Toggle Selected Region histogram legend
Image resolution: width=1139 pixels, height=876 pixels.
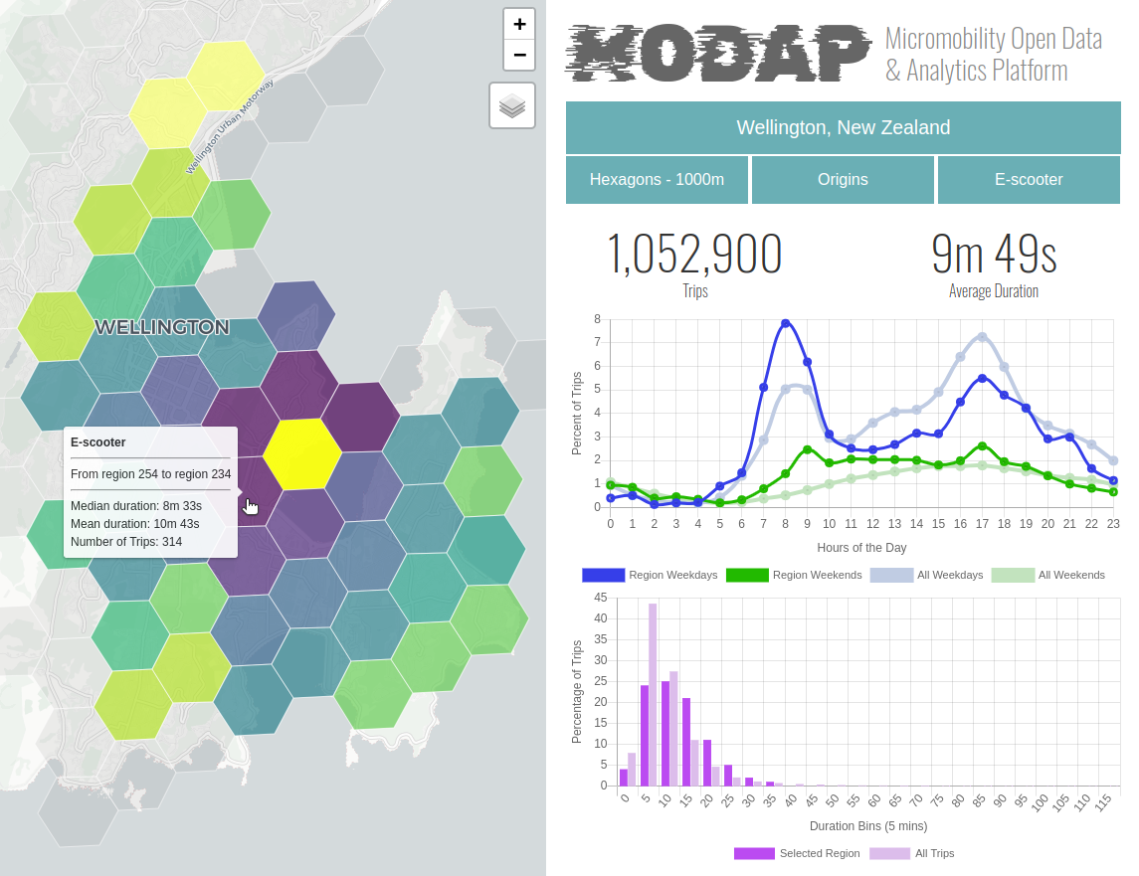point(797,853)
